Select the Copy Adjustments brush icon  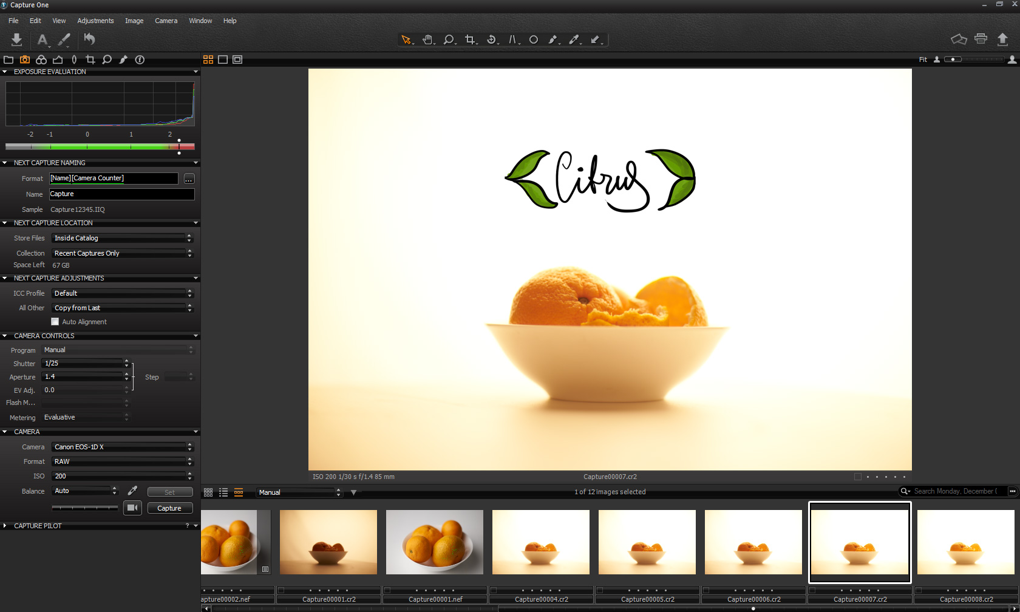[64, 39]
